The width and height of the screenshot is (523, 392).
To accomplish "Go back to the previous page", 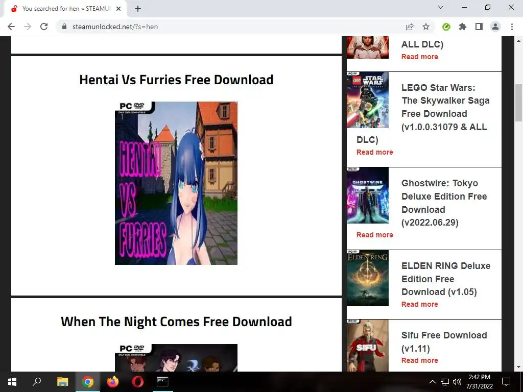I will (x=11, y=27).
